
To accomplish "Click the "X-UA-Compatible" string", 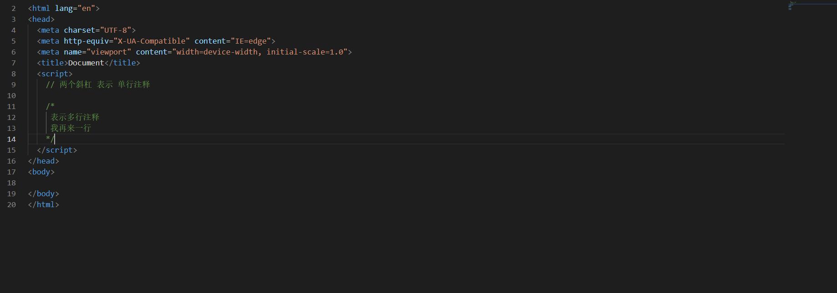I will pyautogui.click(x=152, y=41).
